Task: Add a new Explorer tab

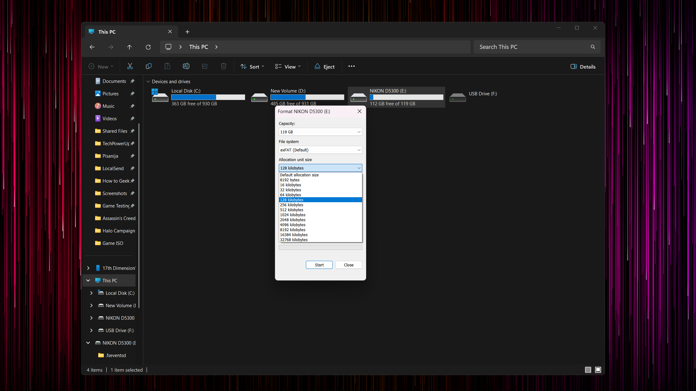Action: click(187, 32)
